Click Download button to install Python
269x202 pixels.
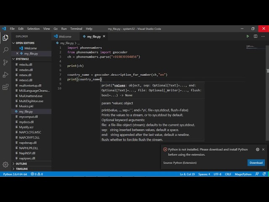tap(256, 163)
